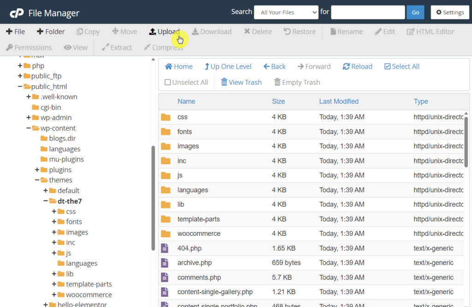Viewport: 472px width, 307px height.
Task: Click the Go search button
Action: click(x=415, y=12)
